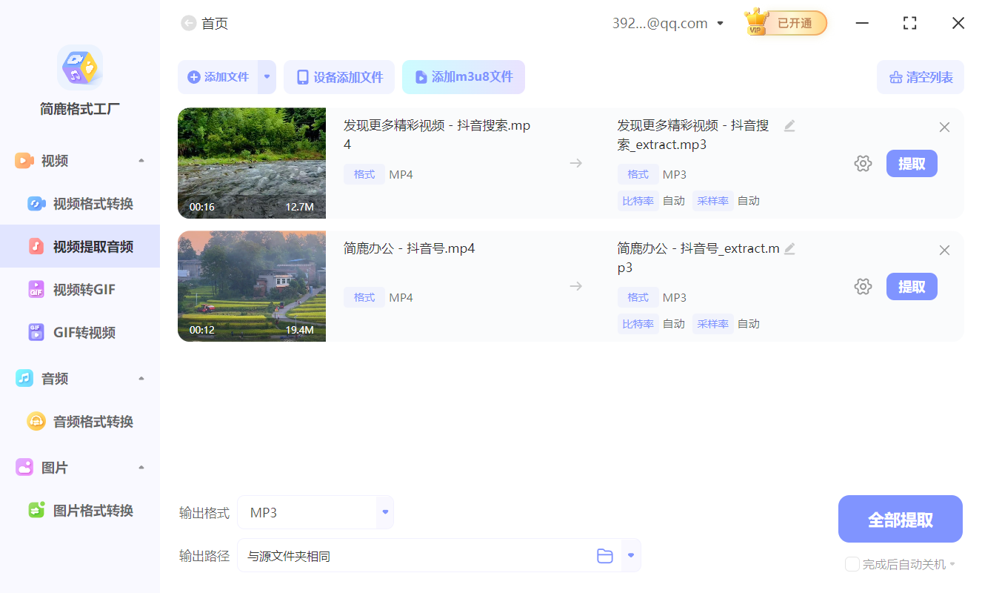Screen dimensions: 982x593
Task: Open extraction settings gear for 发现更多精彩视频
Action: (x=863, y=163)
